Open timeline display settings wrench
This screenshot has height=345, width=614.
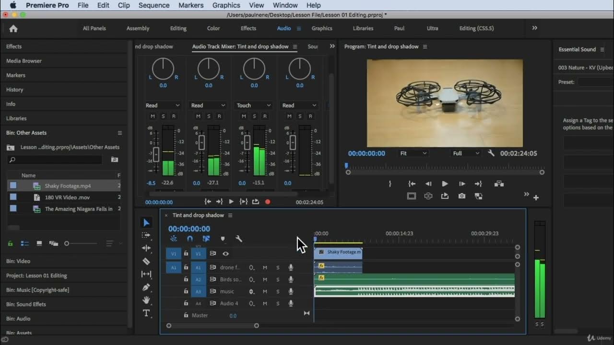coord(239,239)
